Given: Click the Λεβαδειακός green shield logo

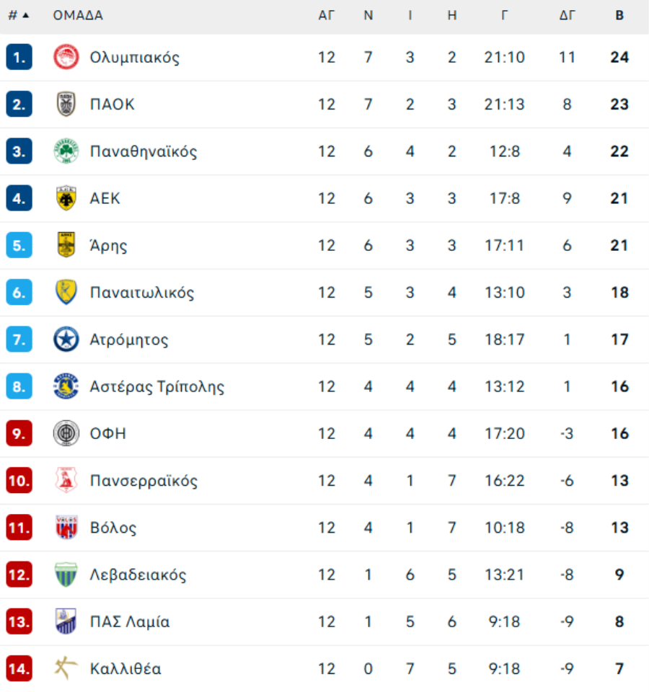Looking at the screenshot, I should click(66, 575).
